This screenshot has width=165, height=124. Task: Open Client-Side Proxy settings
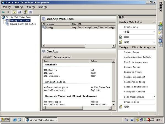tap(135, 82)
